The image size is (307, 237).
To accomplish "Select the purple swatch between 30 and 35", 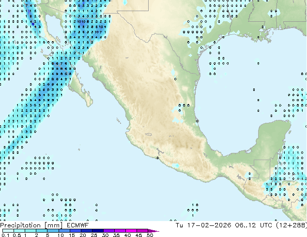I will click(109, 231).
